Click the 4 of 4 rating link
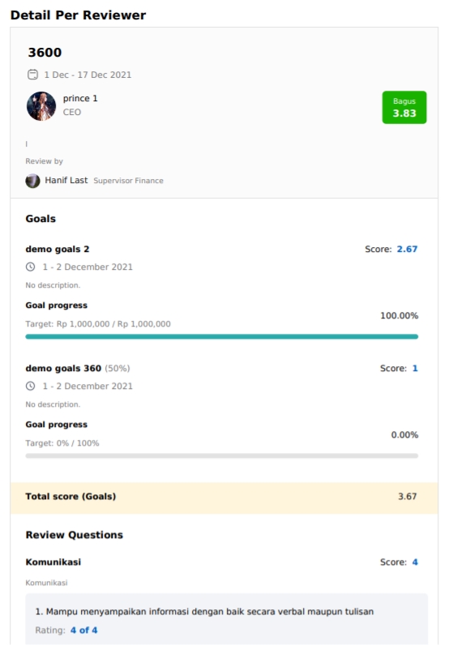457x645 pixels. coord(83,630)
